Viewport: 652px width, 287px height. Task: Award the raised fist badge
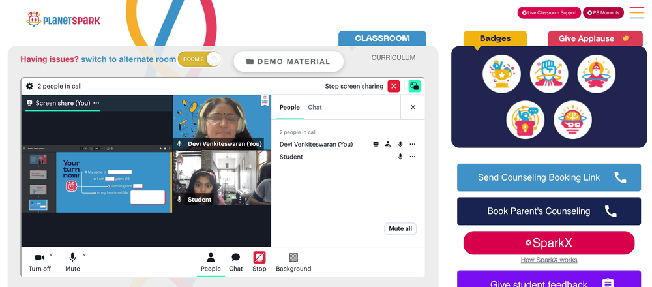(549, 74)
